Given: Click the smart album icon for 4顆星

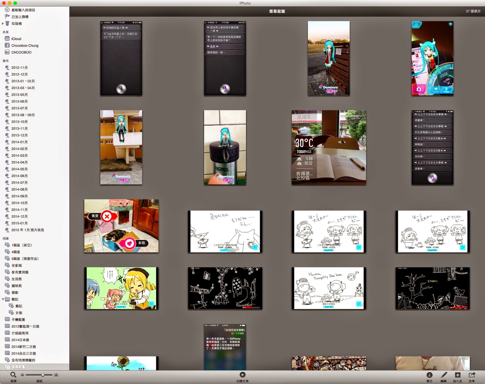Looking at the screenshot, I should [7, 252].
